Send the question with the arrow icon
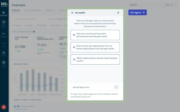 click(x=116, y=87)
